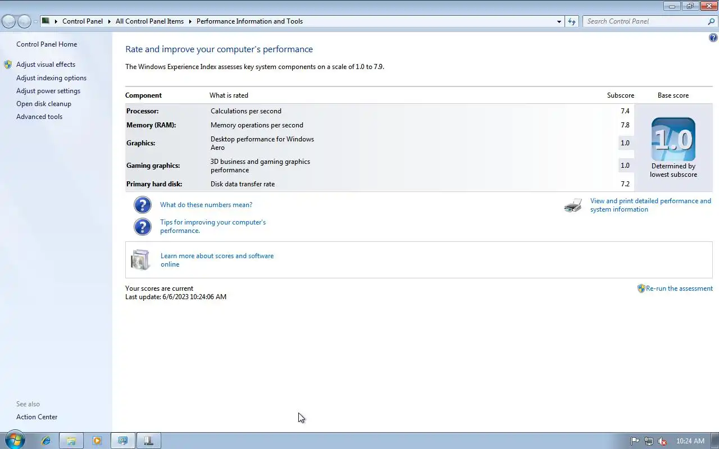Click the question icon beside 'What do these numbers mean?'
The width and height of the screenshot is (719, 449).
tap(143, 205)
